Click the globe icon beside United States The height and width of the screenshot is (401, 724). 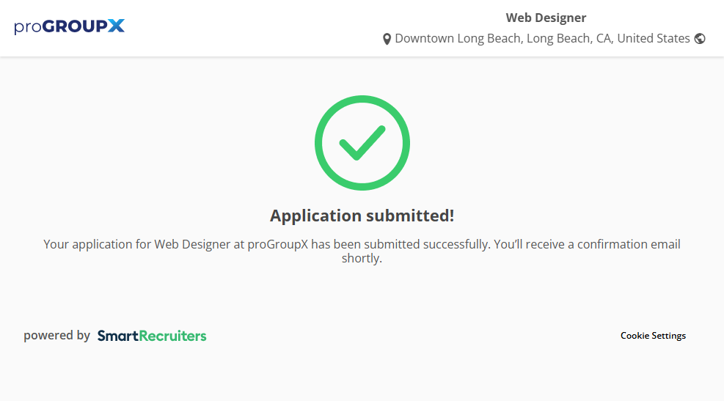(x=700, y=39)
